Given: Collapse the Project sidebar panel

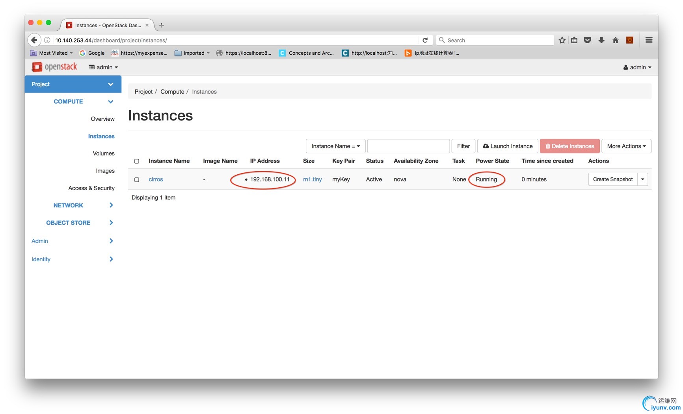Looking at the screenshot, I should [73, 84].
